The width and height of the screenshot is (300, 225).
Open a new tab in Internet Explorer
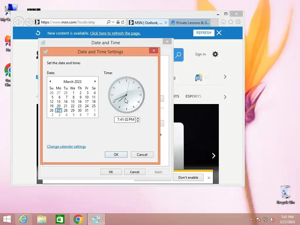tap(214, 23)
